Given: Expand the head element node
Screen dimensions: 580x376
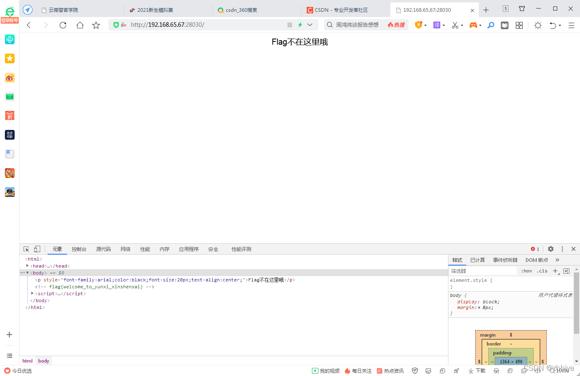Looking at the screenshot, I should (x=27, y=266).
